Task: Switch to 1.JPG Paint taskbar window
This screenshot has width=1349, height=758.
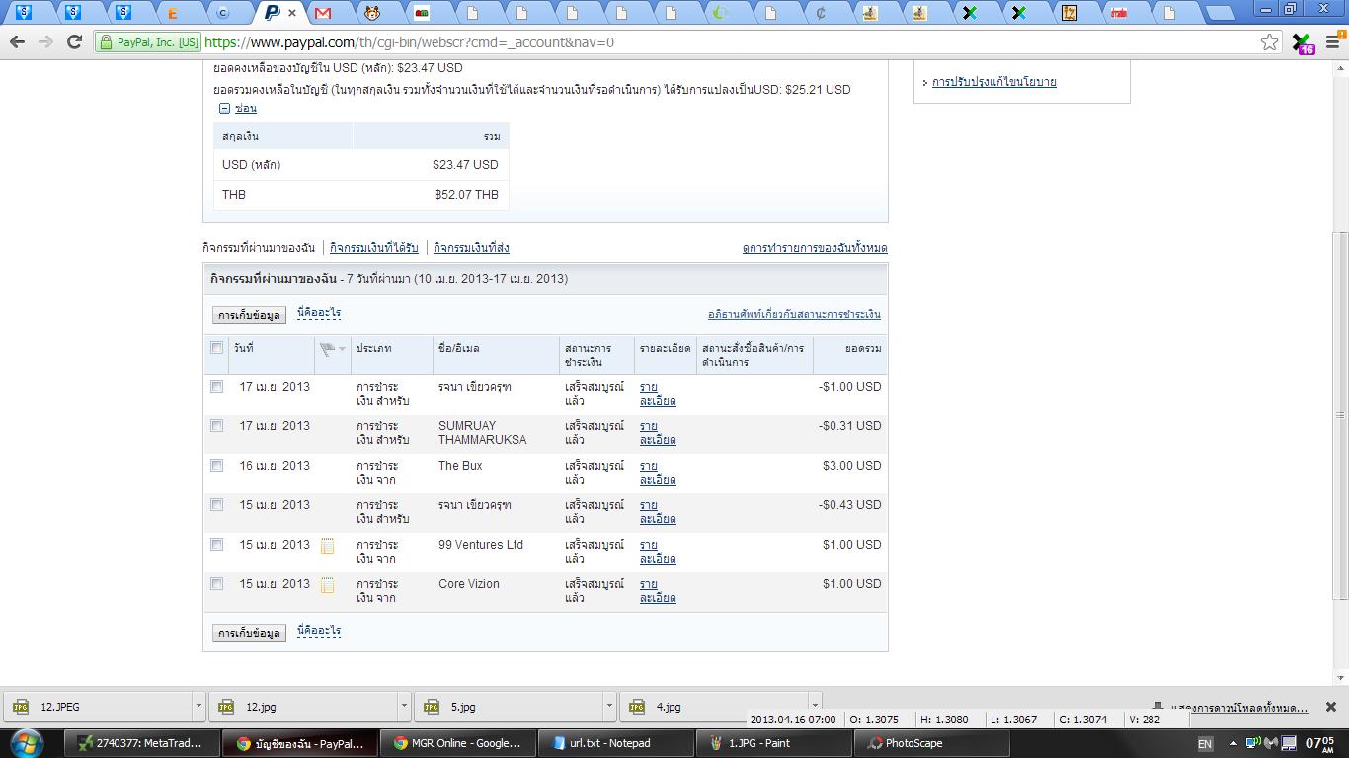Action: tap(775, 743)
